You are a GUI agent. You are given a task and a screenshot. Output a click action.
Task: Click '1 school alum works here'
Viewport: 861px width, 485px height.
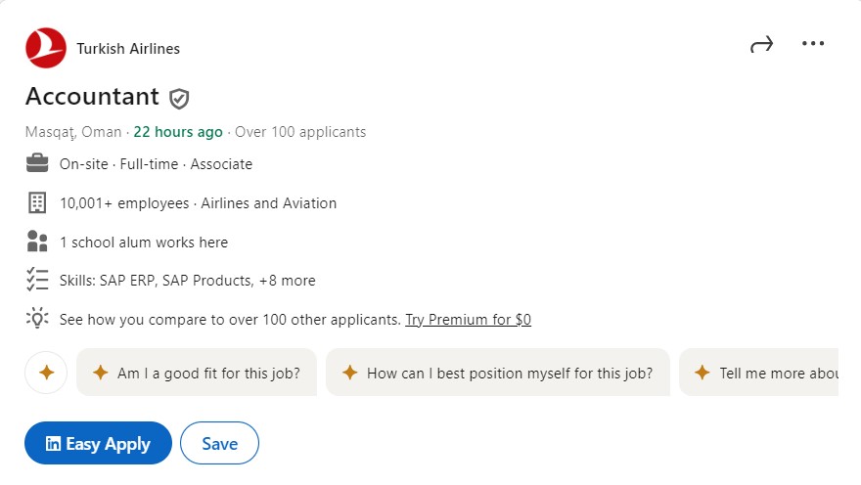tap(144, 242)
